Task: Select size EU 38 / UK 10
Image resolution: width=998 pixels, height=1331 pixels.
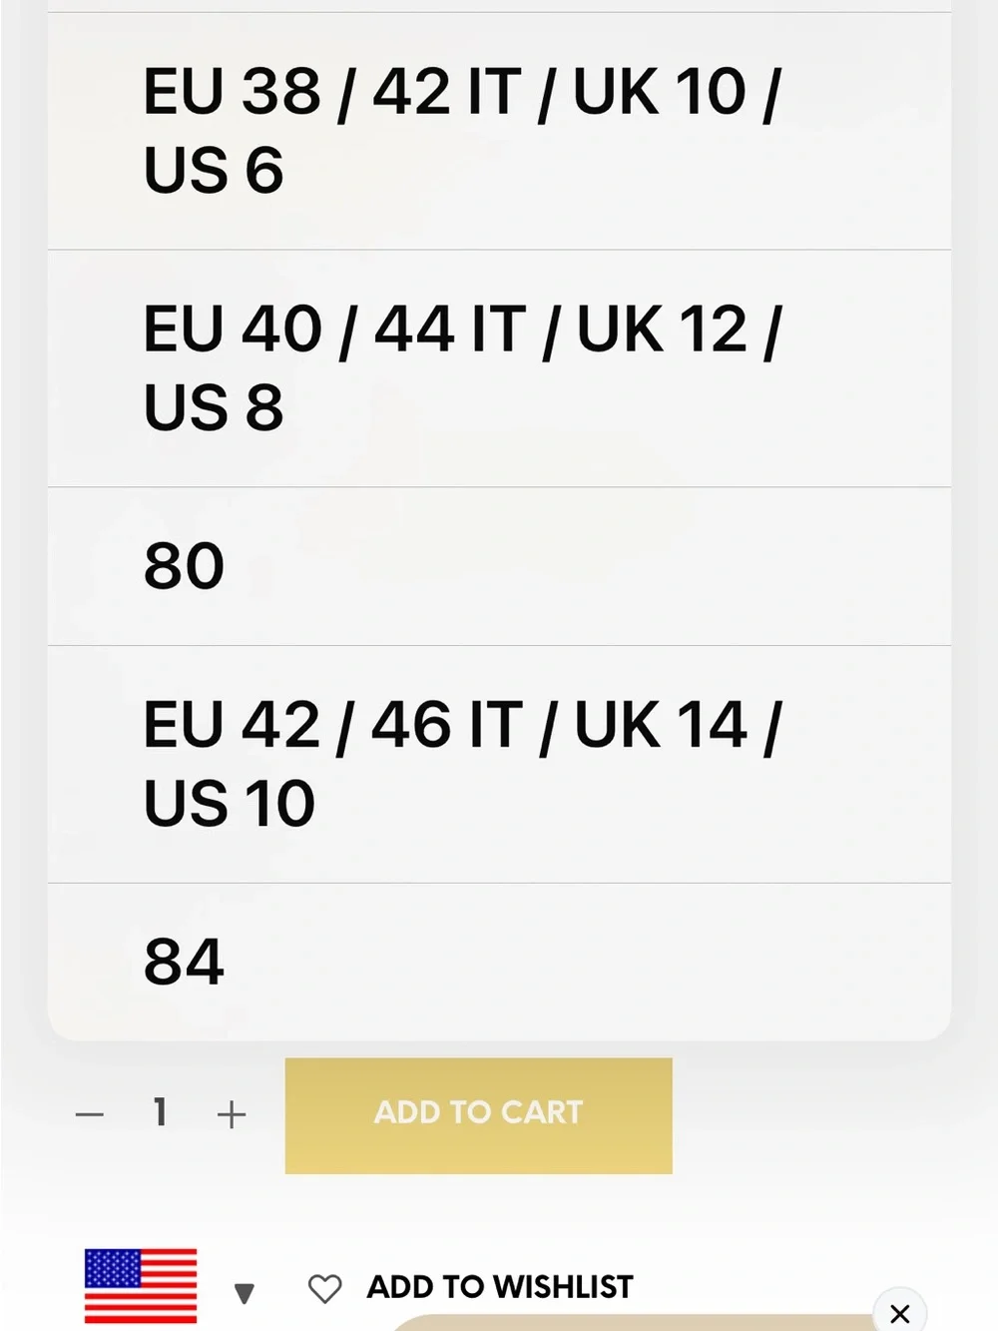Action: 499,131
